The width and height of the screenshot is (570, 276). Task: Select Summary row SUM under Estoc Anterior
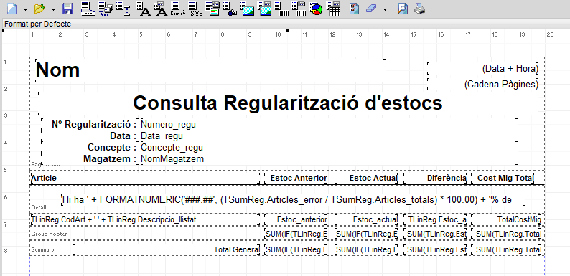coord(296,250)
